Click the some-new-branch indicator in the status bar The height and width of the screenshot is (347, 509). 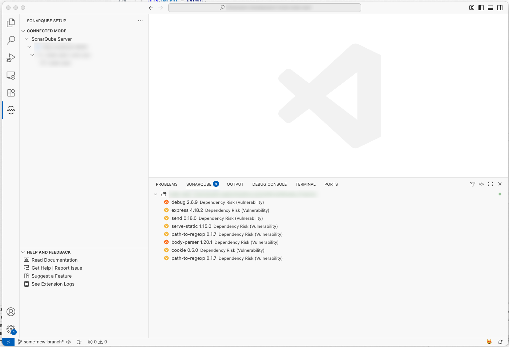41,342
